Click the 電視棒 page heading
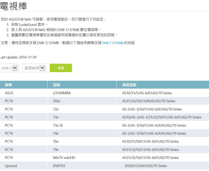 13,6
